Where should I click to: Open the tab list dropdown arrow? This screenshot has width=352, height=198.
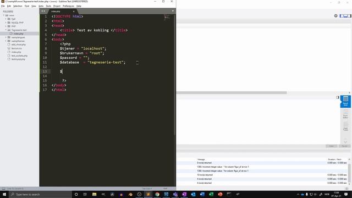[173, 11]
